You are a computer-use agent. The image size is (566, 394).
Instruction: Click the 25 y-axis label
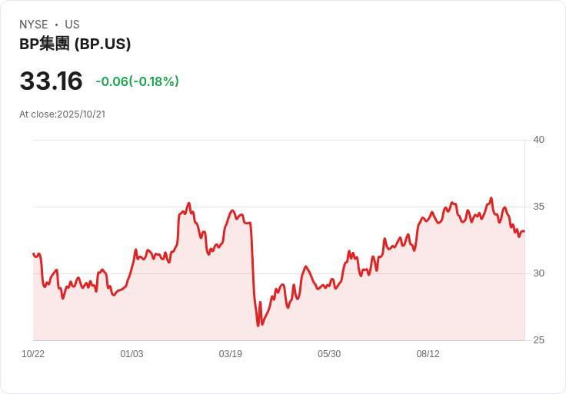click(x=538, y=340)
